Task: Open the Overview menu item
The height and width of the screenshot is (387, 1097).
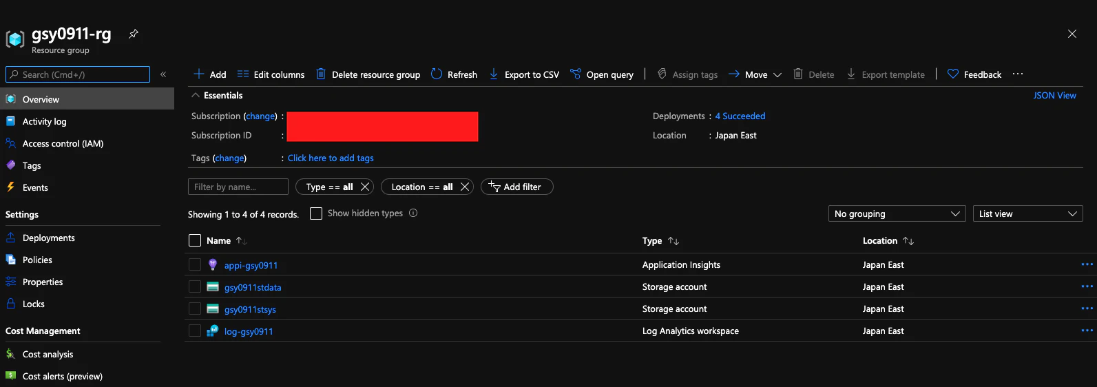Action: click(x=87, y=99)
